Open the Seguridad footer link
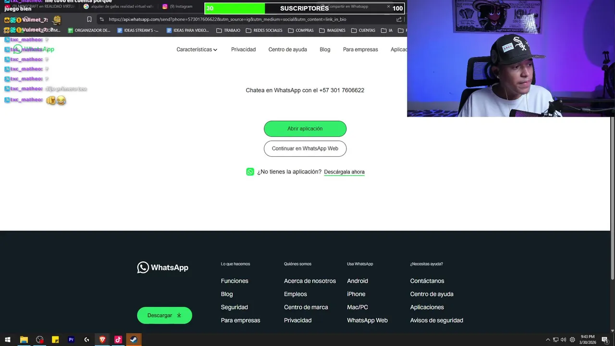This screenshot has width=615, height=346. tap(234, 307)
